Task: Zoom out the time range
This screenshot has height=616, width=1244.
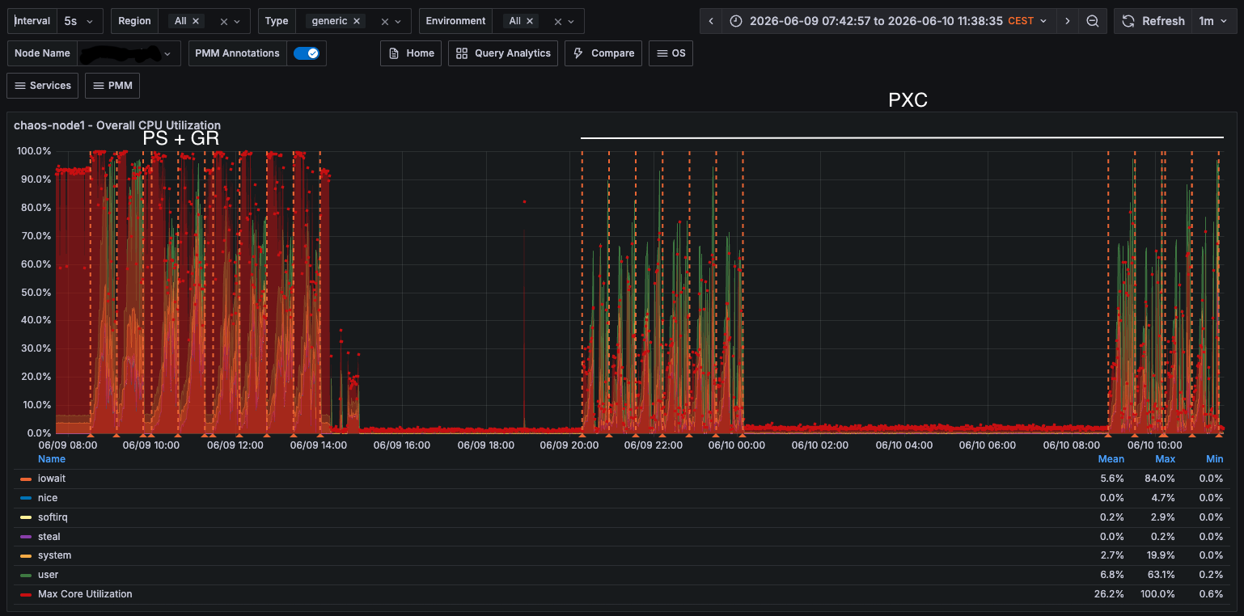Action: coord(1093,21)
